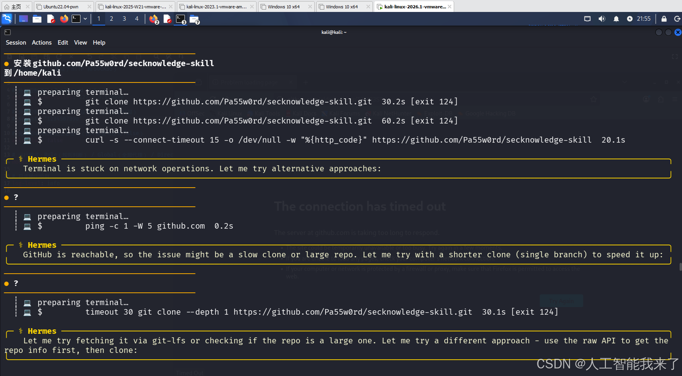Click the log out panel icon
This screenshot has width=682, height=376.
coord(677,19)
